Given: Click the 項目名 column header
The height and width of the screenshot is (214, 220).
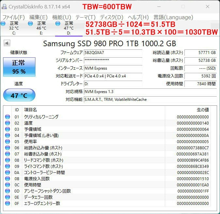Looking at the screenshot, I should (93, 110).
